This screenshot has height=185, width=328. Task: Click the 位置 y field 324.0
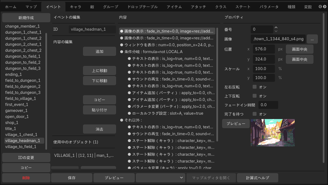point(264,59)
